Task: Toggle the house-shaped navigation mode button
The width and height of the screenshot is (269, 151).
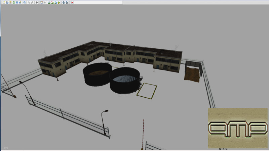Action: 41,2
